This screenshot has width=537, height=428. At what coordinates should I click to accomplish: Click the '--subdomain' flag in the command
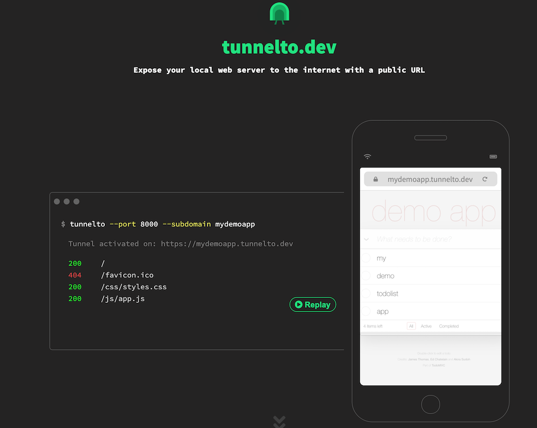coord(187,224)
